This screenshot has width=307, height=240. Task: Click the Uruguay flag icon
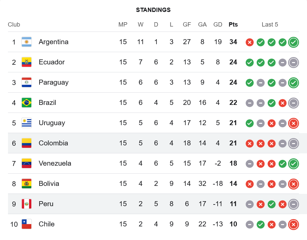pos(27,123)
